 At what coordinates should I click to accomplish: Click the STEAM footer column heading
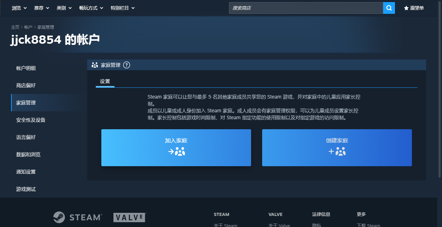[221, 214]
